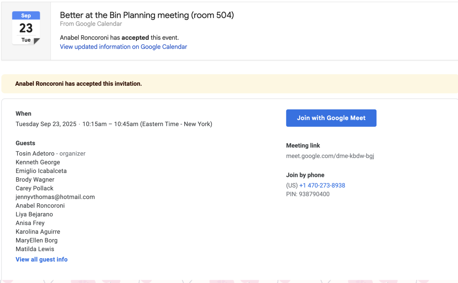Image resolution: width=458 pixels, height=283 pixels.
Task: Click guest Anabel Roncoroni in the list
Action: click(40, 206)
